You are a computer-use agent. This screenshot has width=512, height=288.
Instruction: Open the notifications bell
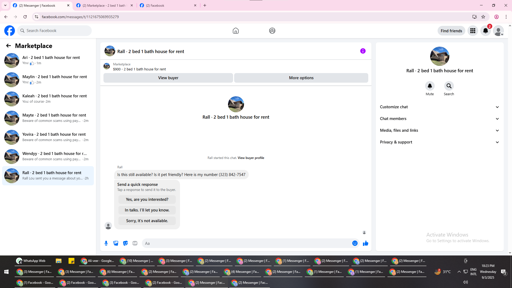486,31
